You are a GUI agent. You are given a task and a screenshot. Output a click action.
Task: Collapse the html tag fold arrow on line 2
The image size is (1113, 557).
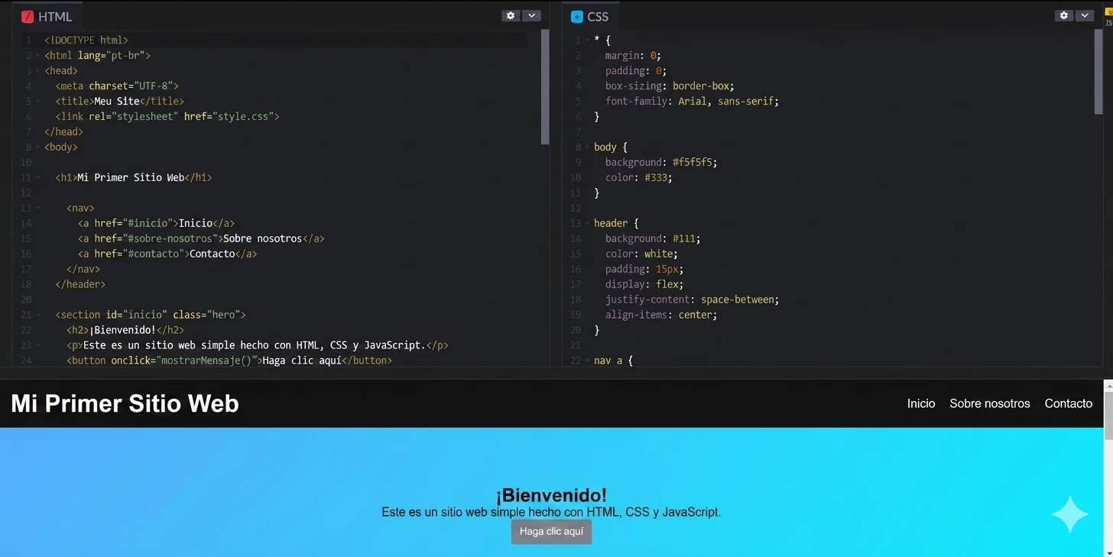pyautogui.click(x=37, y=56)
